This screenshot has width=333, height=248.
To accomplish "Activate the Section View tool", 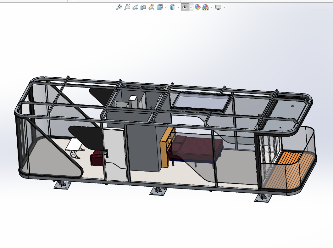I will tap(143, 8).
